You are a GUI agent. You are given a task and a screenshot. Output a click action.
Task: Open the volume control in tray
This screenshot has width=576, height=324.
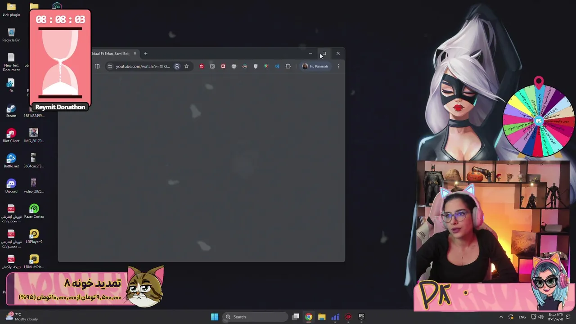pos(541,317)
